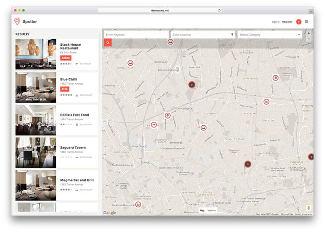Open the Register link
325x232 pixels.
tap(287, 22)
